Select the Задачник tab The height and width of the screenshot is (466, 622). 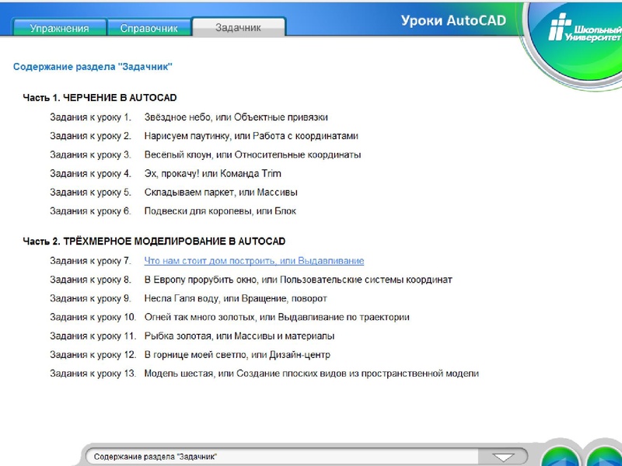(238, 27)
